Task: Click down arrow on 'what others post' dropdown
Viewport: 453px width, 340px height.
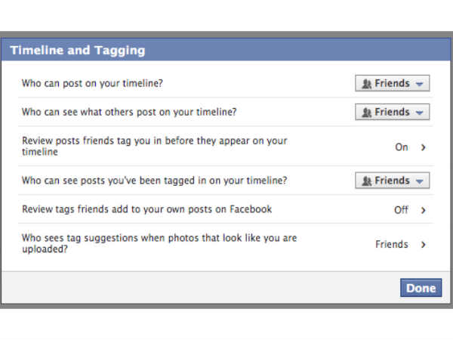Action: 420,113
